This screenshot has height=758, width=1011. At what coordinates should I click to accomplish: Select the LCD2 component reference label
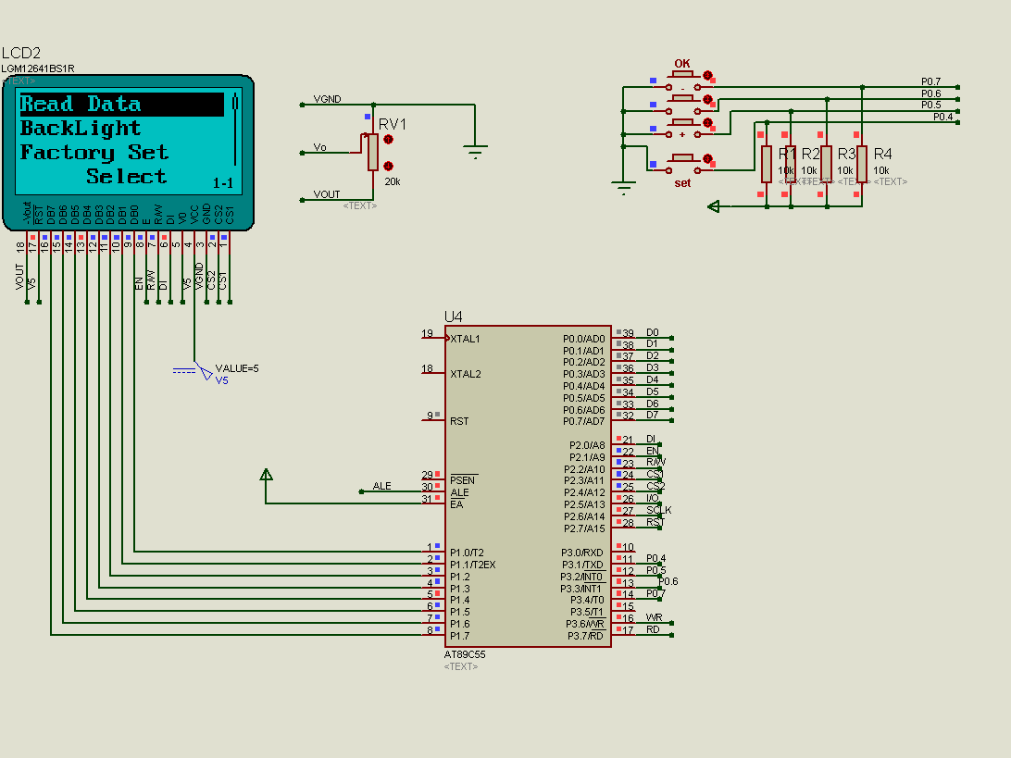point(21,53)
